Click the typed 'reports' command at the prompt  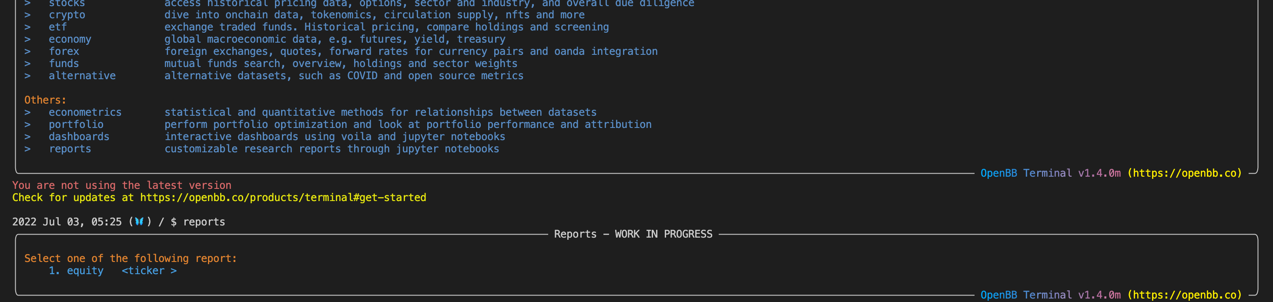[204, 222]
